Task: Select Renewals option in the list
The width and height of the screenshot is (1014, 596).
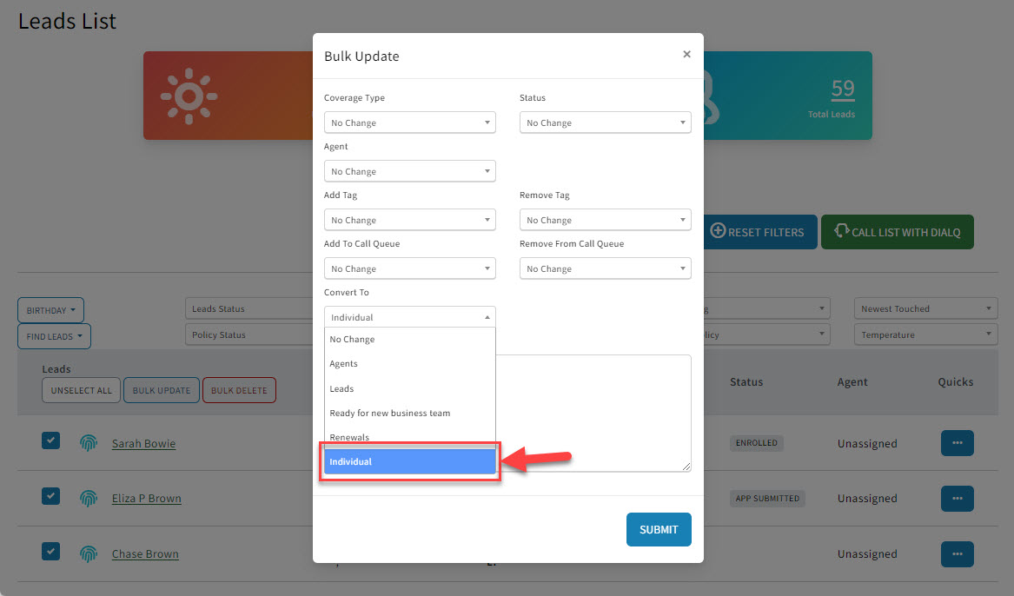Action: [409, 437]
